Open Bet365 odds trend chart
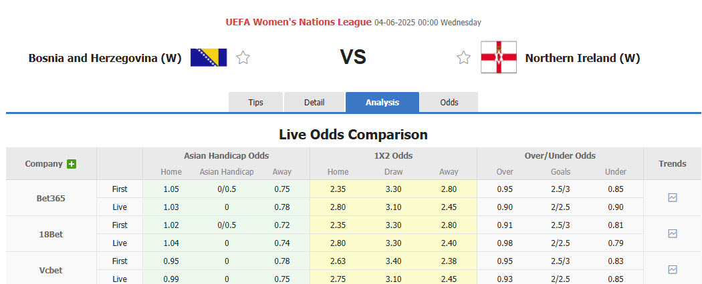The width and height of the screenshot is (702, 284). coord(673,198)
